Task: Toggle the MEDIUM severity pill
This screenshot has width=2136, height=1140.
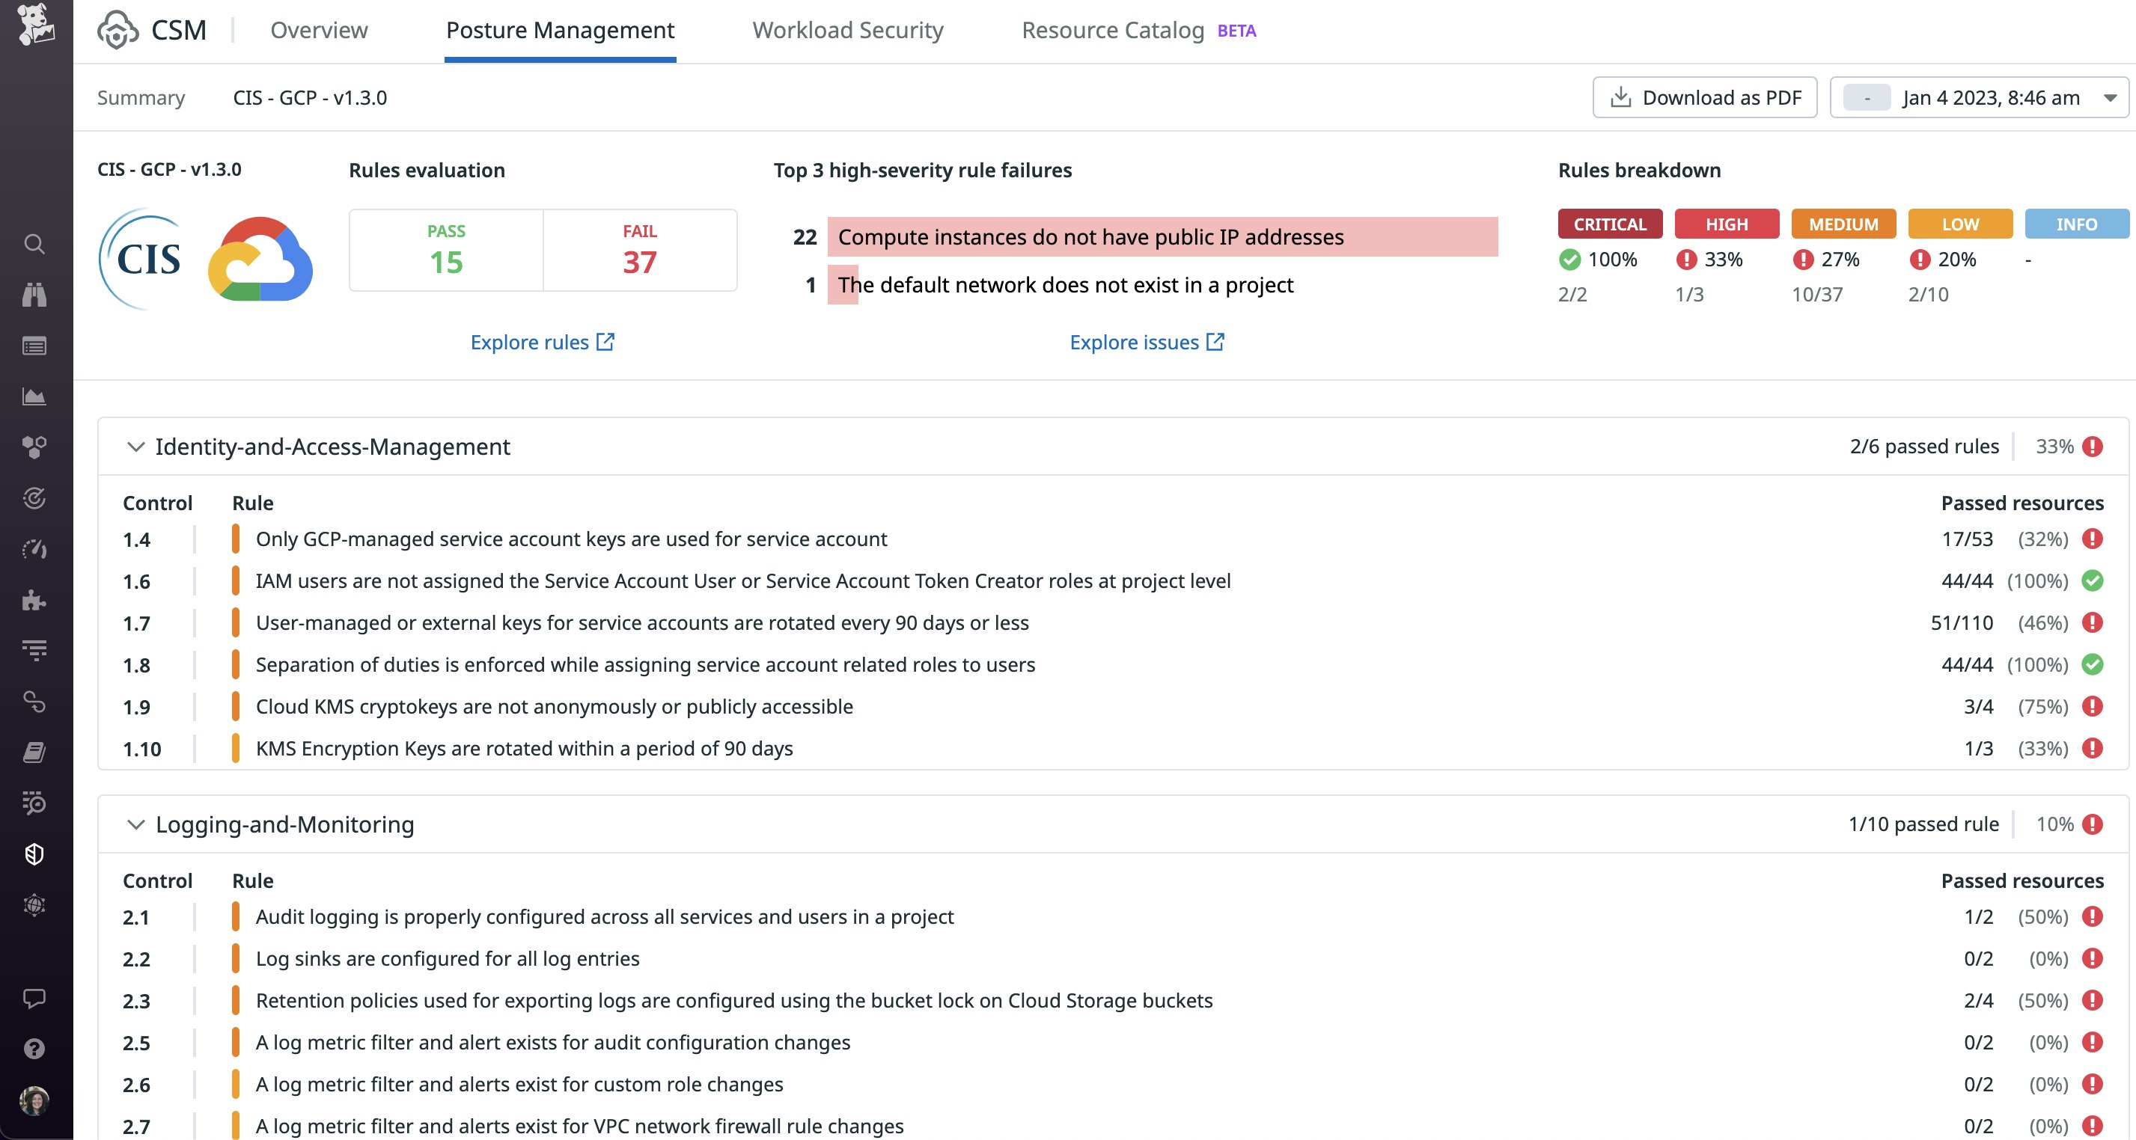Action: [1843, 224]
